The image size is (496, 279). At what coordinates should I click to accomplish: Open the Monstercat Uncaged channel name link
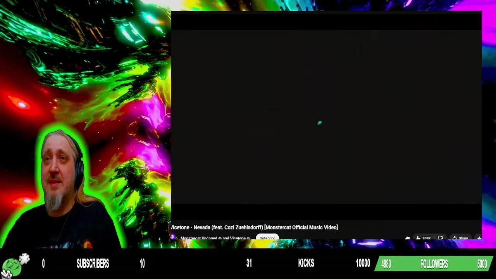(198, 238)
